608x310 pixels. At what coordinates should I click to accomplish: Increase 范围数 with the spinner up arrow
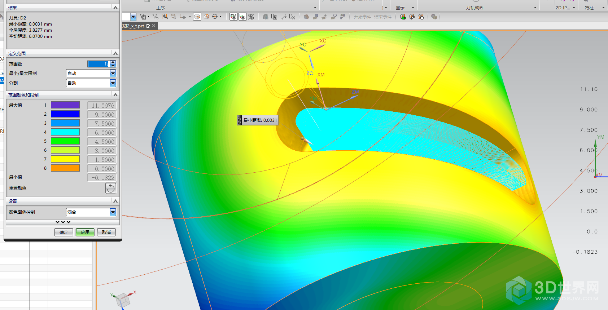point(113,62)
